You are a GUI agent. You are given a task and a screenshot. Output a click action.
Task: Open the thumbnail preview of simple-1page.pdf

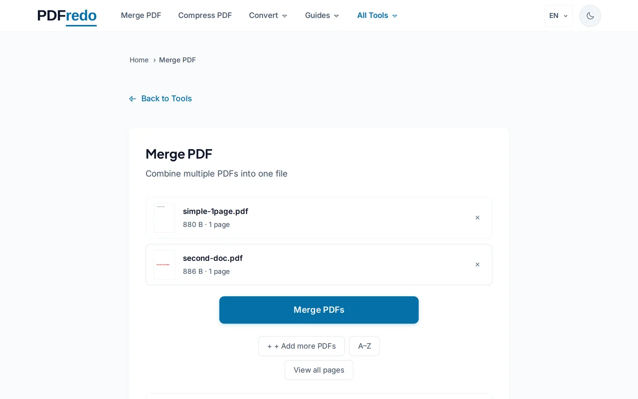(x=164, y=218)
